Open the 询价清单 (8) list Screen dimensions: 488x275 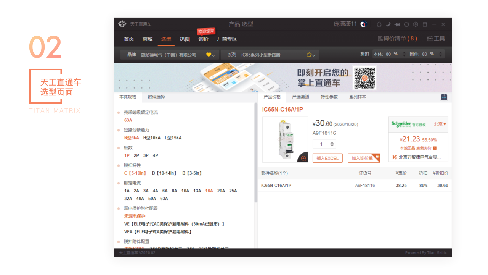pos(397,39)
